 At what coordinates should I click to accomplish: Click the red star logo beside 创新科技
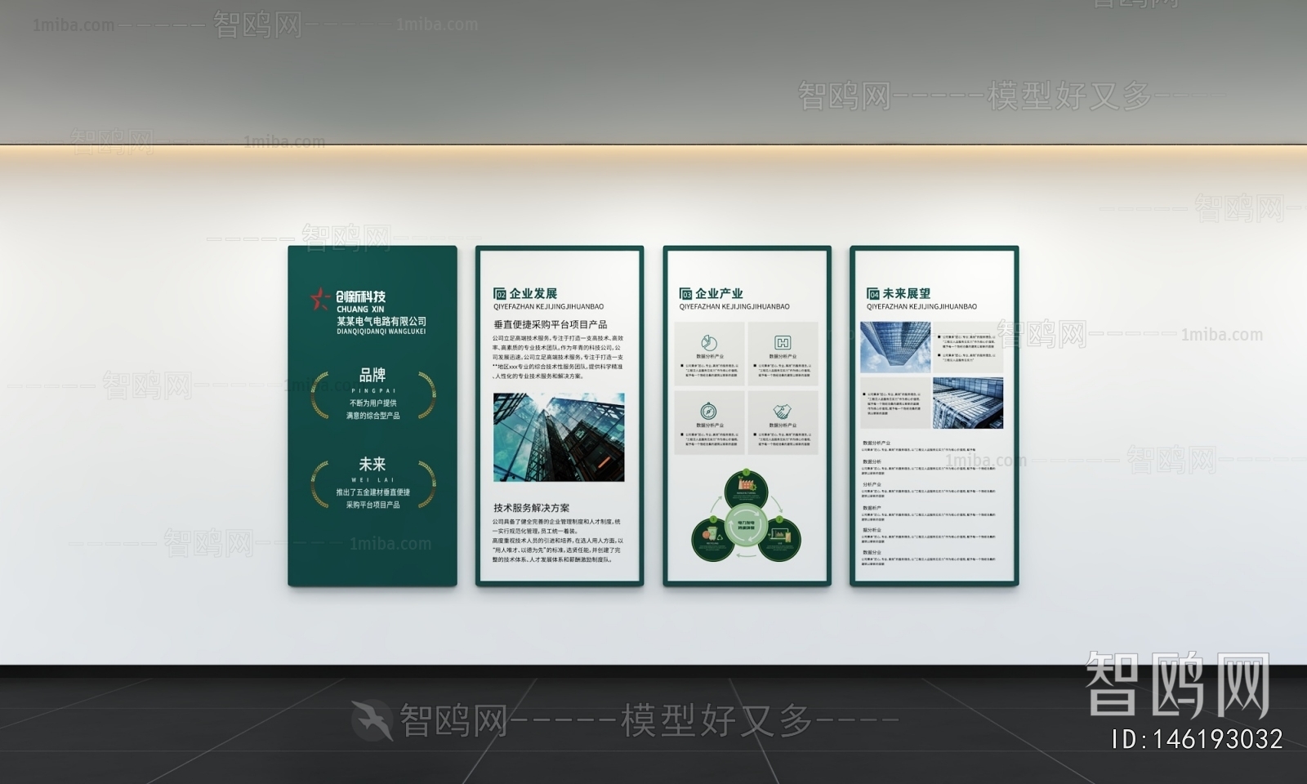[x=320, y=299]
